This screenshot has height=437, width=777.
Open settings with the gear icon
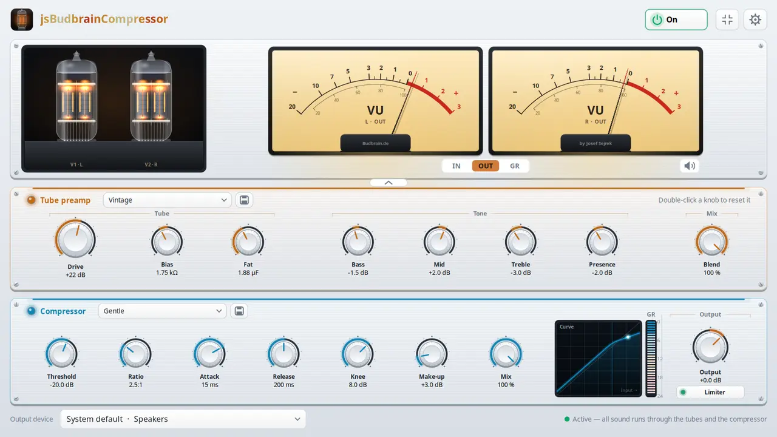tap(755, 19)
